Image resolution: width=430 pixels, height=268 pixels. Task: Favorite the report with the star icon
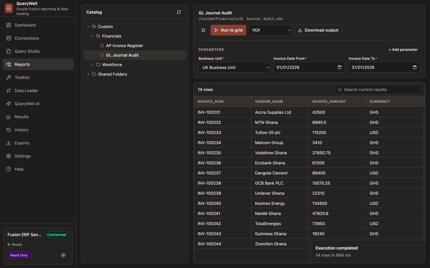click(x=203, y=30)
